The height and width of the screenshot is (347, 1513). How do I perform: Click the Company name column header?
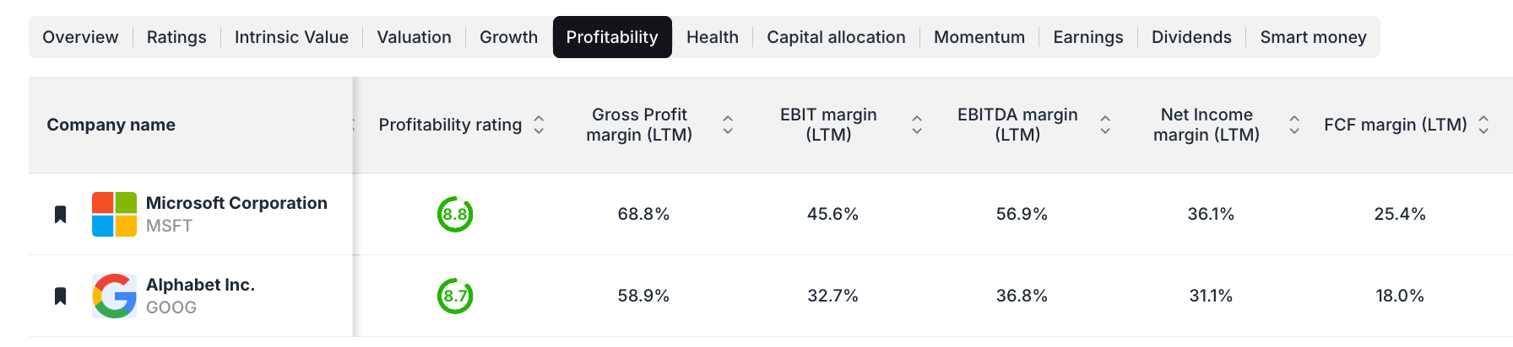(x=111, y=125)
